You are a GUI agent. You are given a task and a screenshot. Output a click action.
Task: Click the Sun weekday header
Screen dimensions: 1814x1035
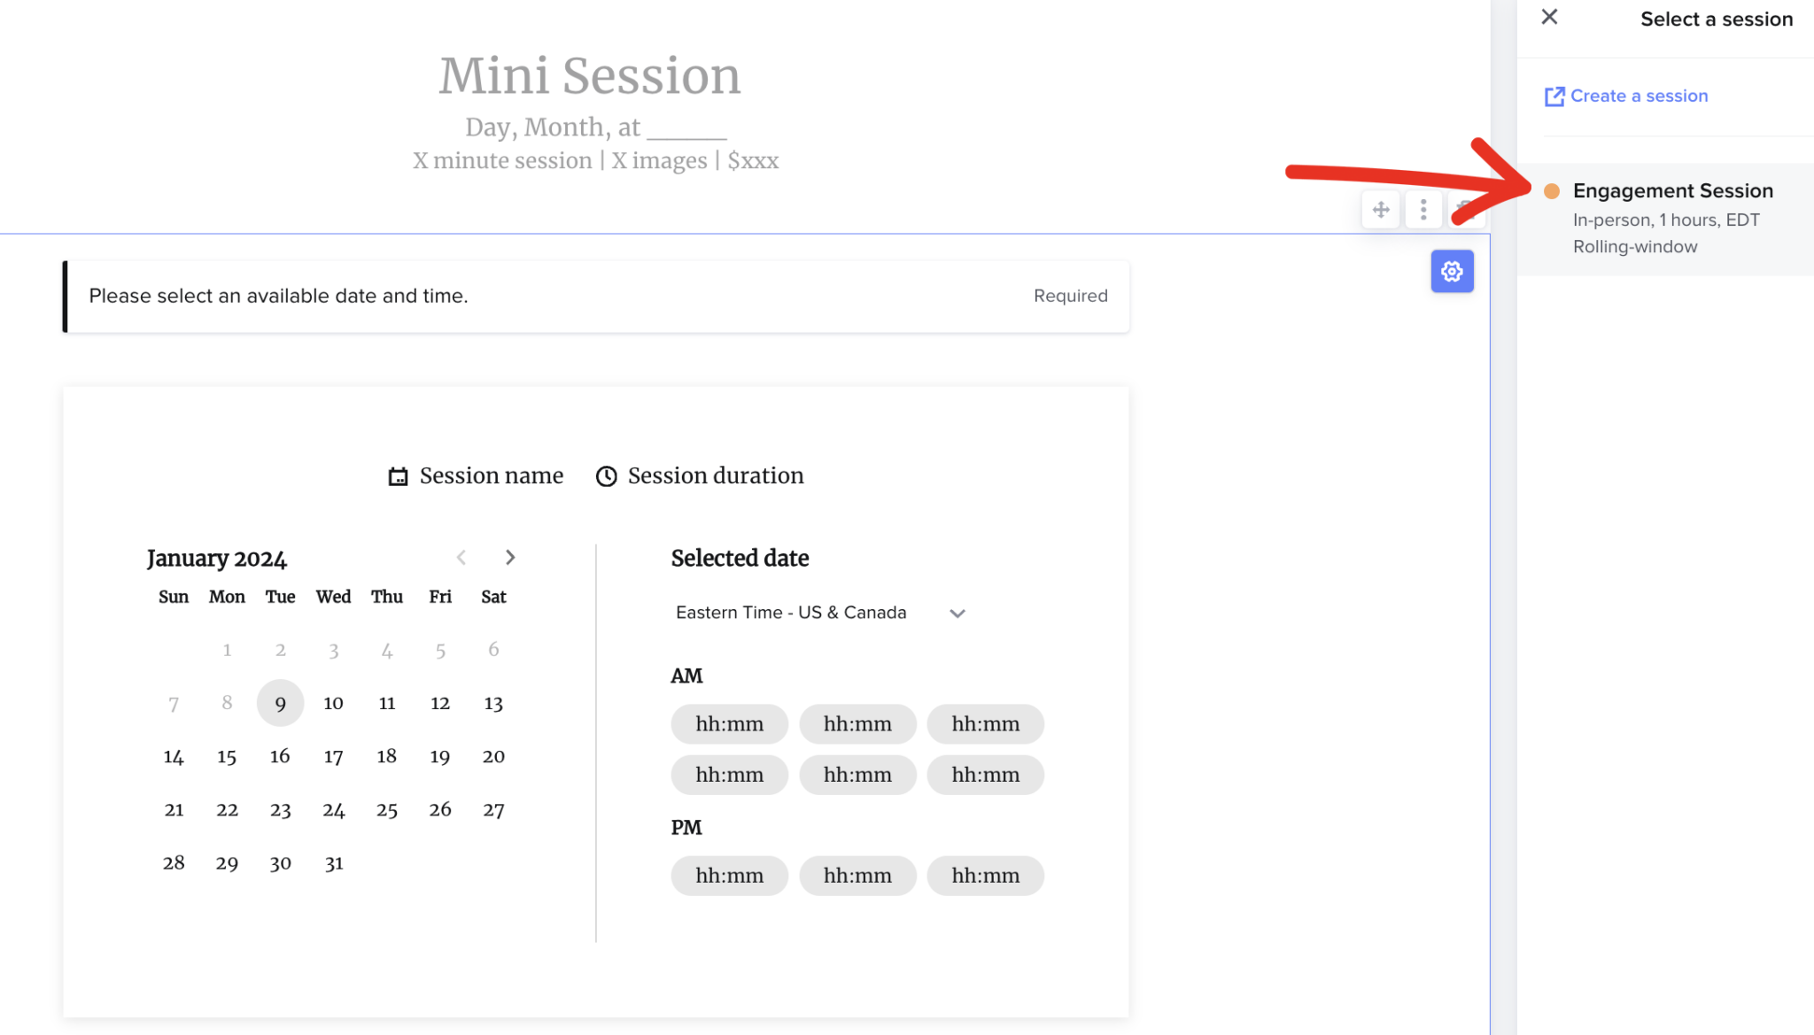(x=174, y=597)
